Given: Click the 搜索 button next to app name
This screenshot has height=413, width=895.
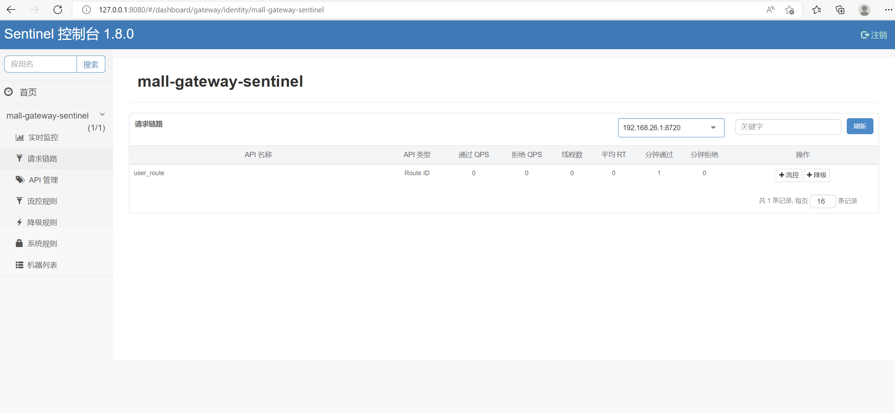Looking at the screenshot, I should coord(91,64).
